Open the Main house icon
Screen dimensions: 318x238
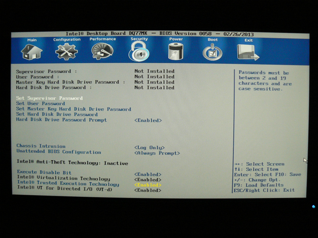pyautogui.click(x=32, y=52)
